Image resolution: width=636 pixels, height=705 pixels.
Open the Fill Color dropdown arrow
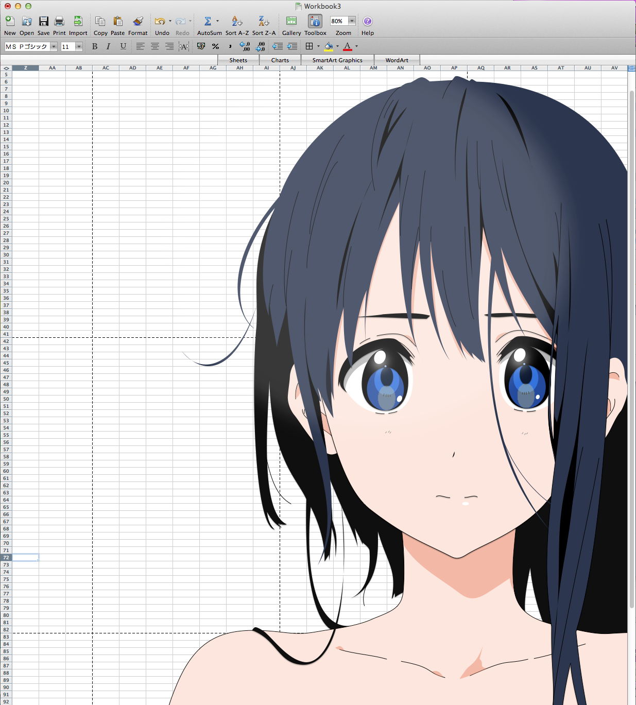point(337,46)
